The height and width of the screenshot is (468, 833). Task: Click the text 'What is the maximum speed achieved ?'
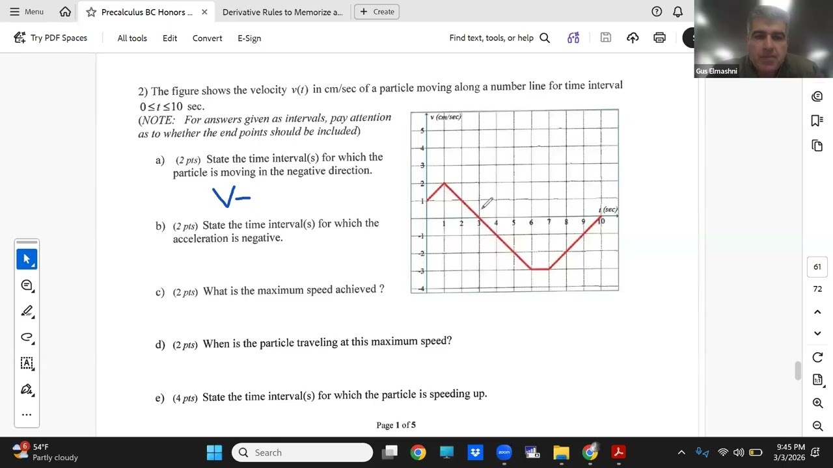click(294, 290)
